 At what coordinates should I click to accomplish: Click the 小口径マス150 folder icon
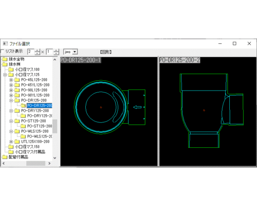tap(11, 147)
